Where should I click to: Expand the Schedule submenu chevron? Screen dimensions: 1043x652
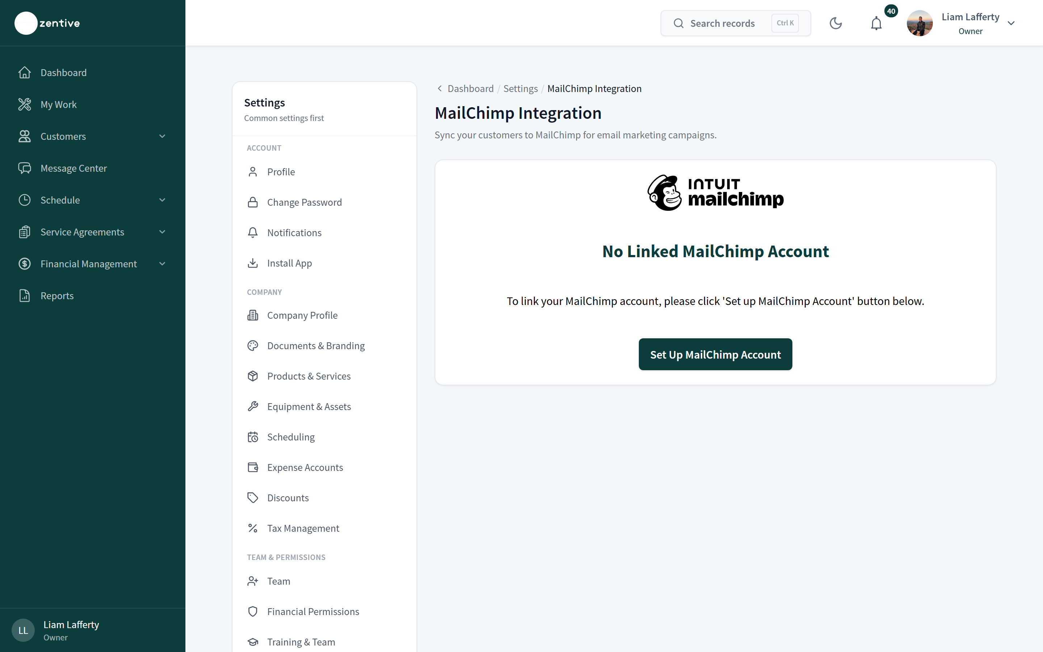click(163, 200)
